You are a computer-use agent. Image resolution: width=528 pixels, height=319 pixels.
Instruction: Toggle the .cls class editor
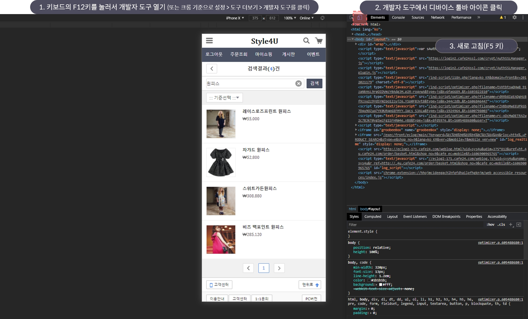[501, 225]
